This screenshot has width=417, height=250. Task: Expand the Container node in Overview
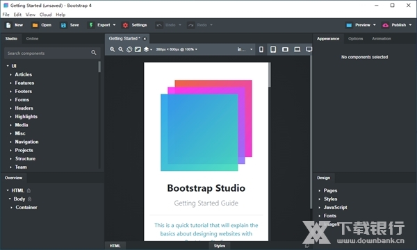11,208
